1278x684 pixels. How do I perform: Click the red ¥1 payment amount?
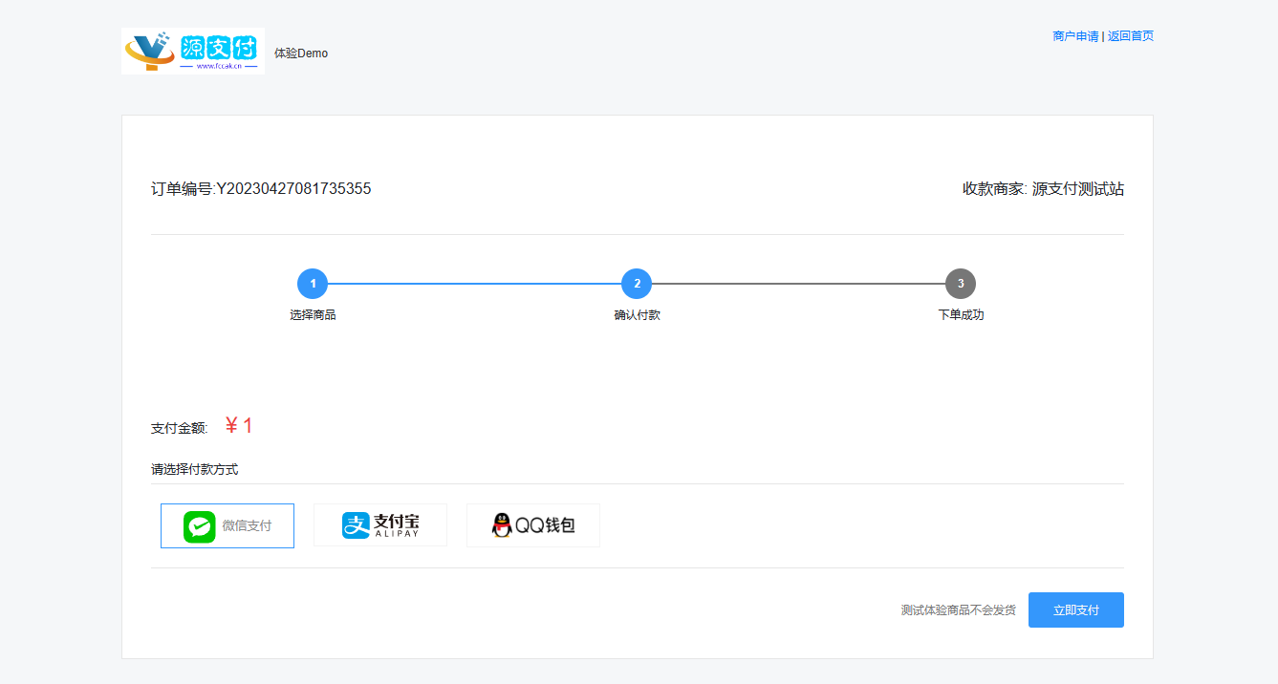(x=239, y=426)
